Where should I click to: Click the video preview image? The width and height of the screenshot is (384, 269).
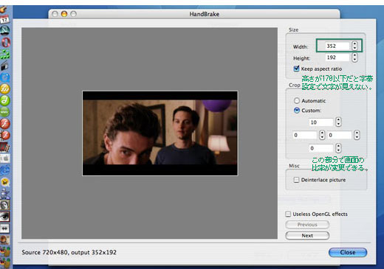click(x=160, y=133)
